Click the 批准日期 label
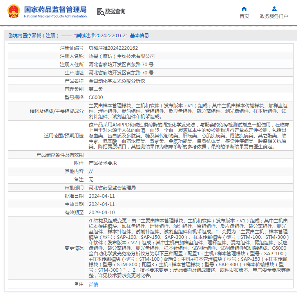297x294 pixels. (74, 196)
